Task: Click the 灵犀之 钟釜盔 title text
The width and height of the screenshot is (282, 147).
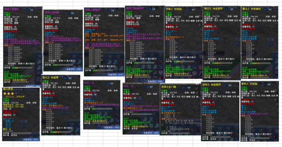Action: tap(174, 9)
